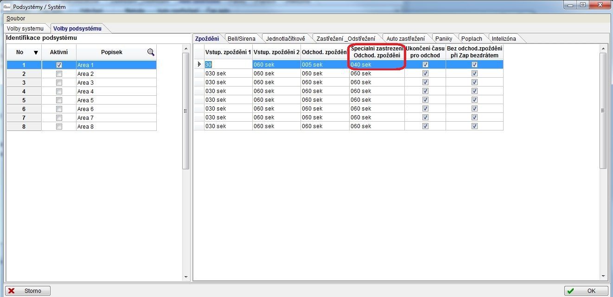Click the row indicator arrow in delay table
This screenshot has height=297, width=613.
click(x=199, y=65)
